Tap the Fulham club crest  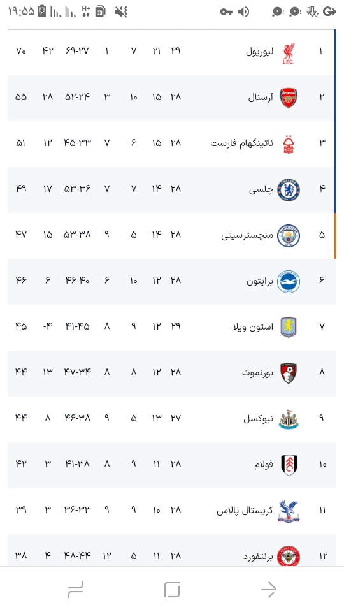(x=289, y=465)
